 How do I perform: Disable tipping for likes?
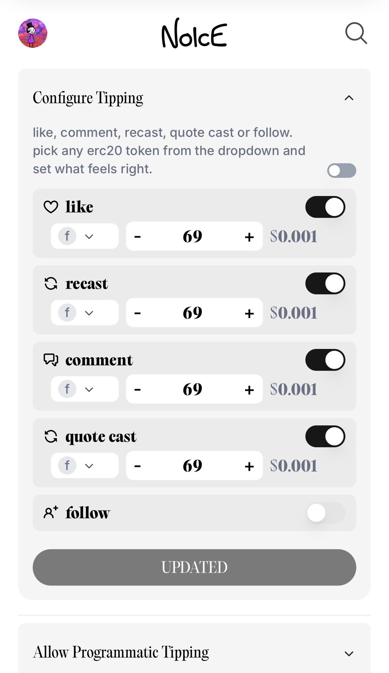(x=325, y=207)
